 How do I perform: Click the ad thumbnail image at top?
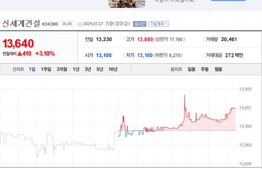[x=127, y=4]
